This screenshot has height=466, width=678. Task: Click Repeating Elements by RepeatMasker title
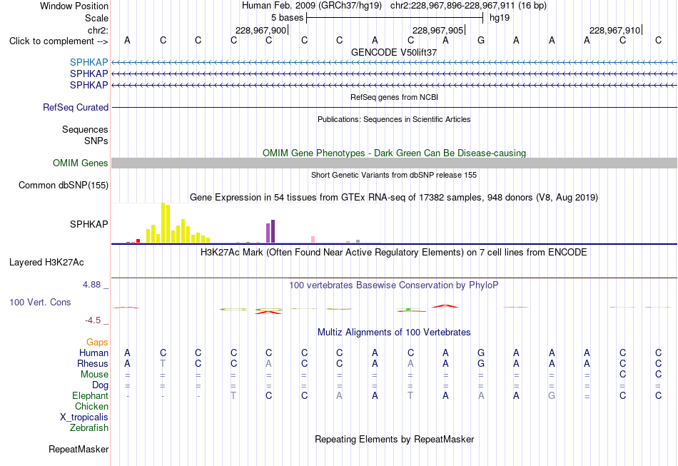click(x=394, y=440)
